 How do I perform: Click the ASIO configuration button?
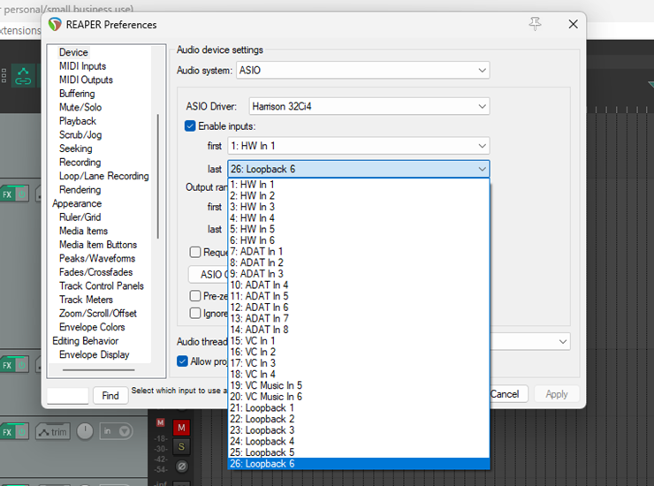(x=209, y=274)
